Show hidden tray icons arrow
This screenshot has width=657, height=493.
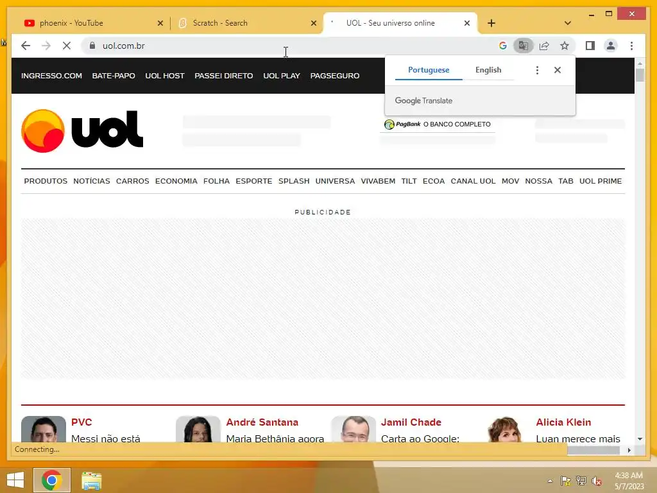pyautogui.click(x=550, y=481)
